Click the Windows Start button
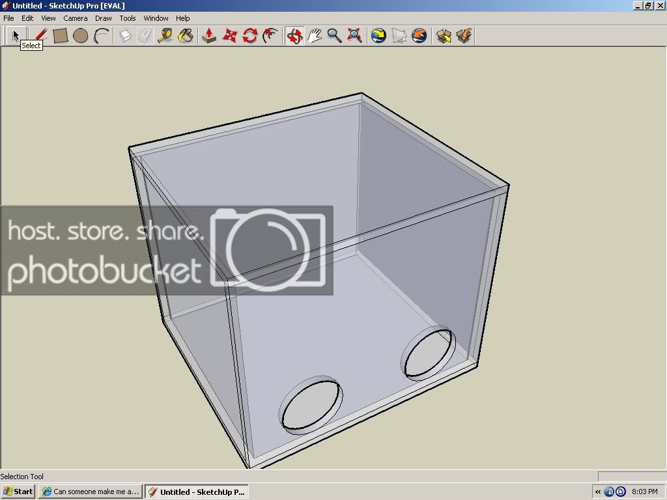The image size is (667, 500). pos(18,492)
